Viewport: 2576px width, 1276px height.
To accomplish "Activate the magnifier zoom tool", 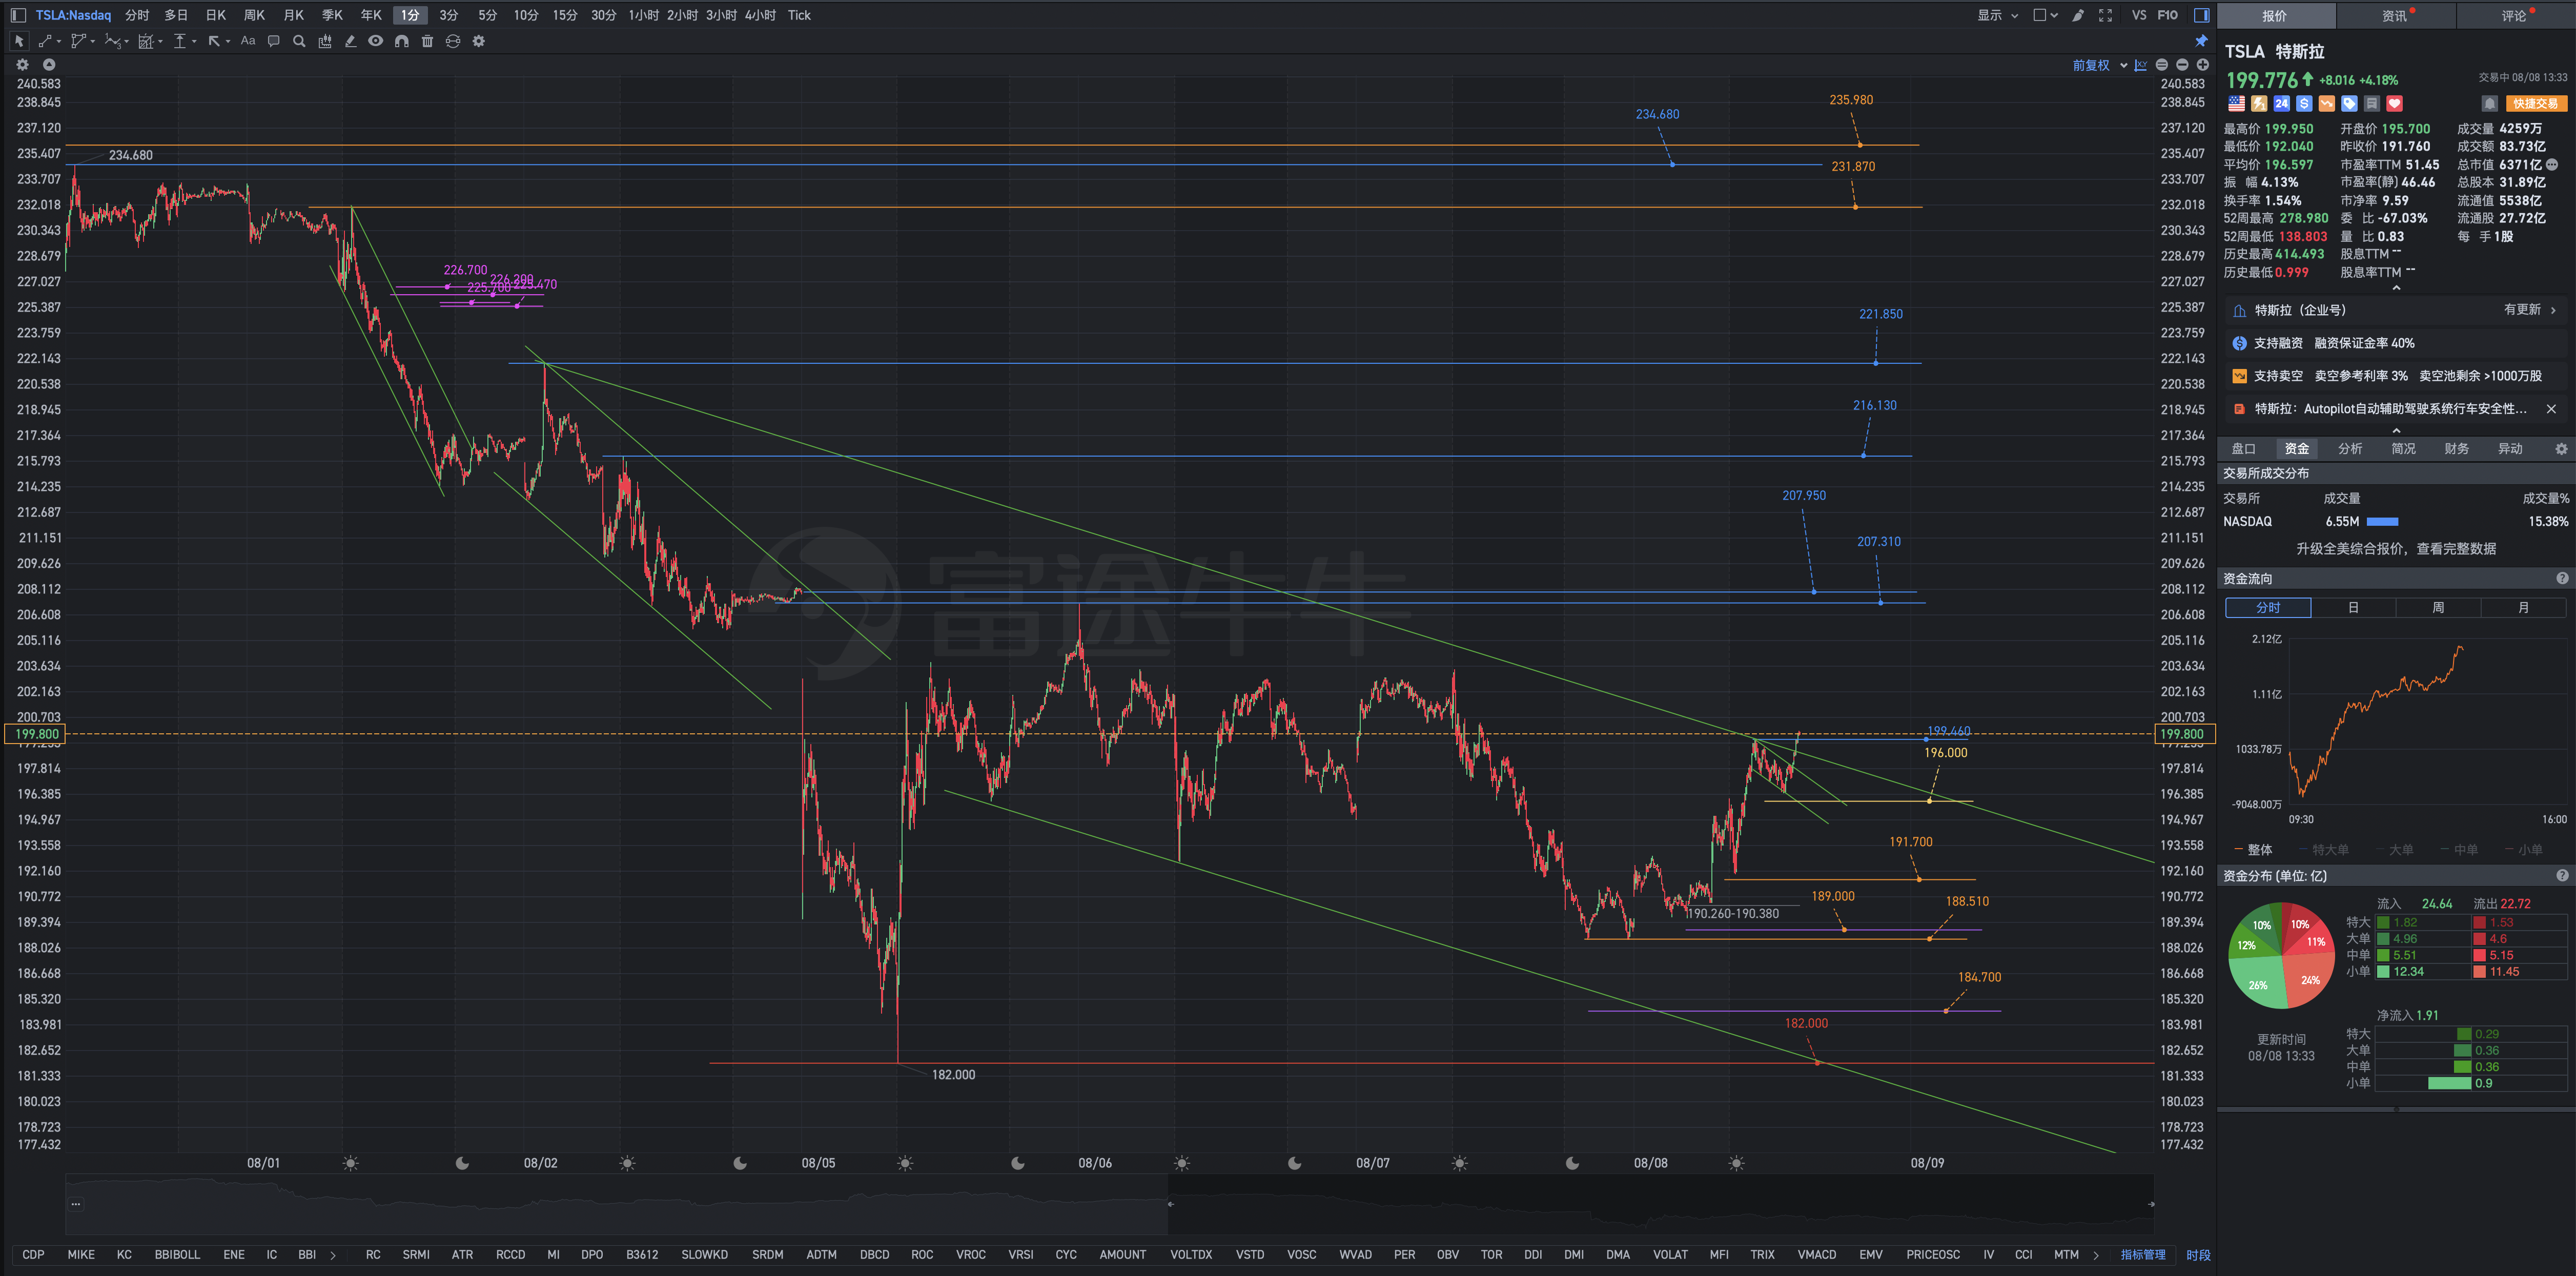I will coord(298,41).
